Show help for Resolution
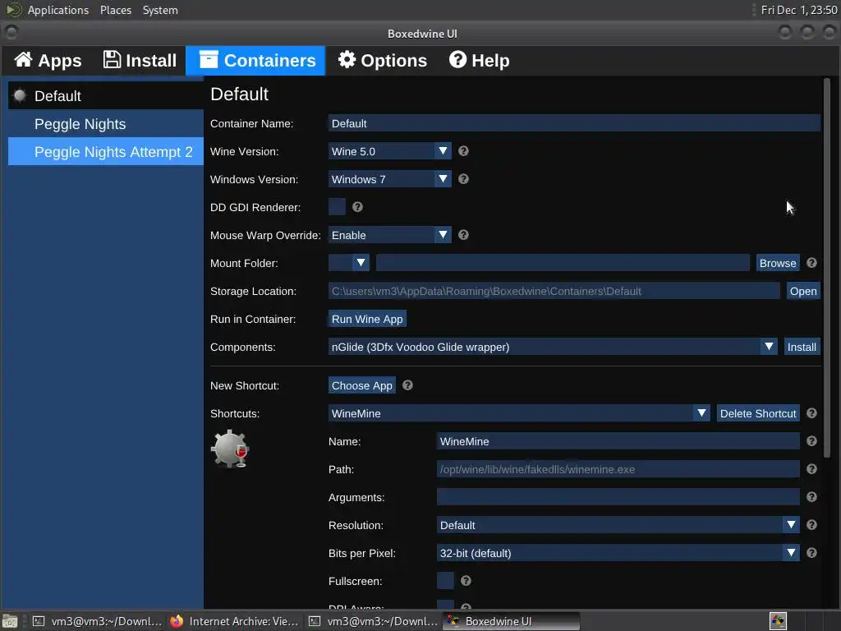Viewport: 841px width, 631px height. pyautogui.click(x=811, y=525)
